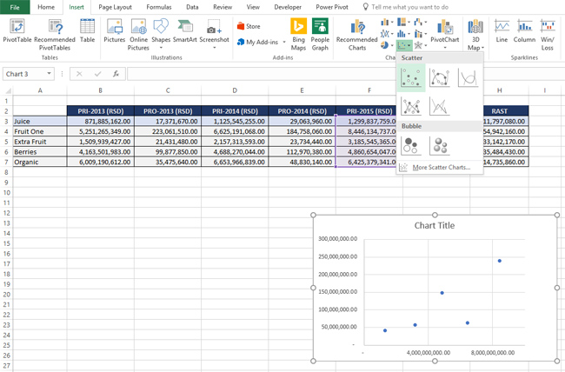
Task: Insert a SmartArt graphic
Action: click(x=184, y=32)
